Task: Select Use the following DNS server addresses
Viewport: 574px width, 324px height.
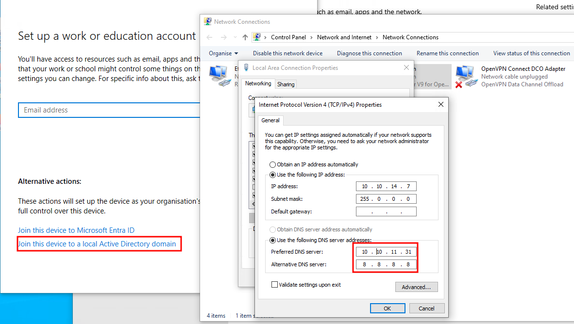Action: 272,240
